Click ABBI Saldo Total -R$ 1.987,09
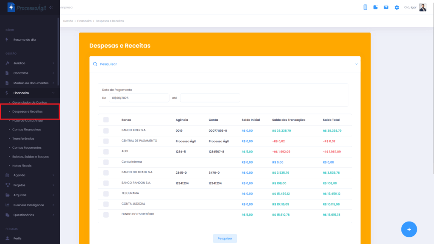This screenshot has height=244, width=434. pos(331,152)
